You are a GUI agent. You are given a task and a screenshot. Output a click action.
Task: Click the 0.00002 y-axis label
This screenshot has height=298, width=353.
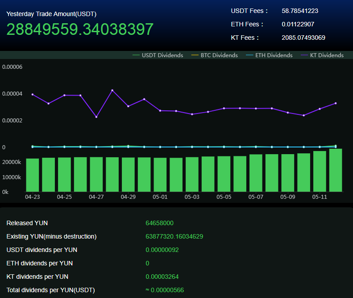[12, 121]
